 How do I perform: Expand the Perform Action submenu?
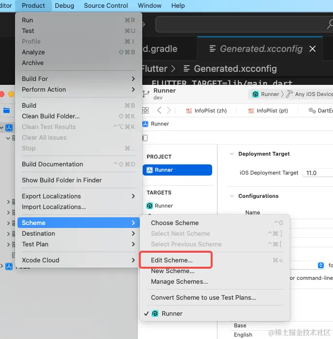click(79, 89)
